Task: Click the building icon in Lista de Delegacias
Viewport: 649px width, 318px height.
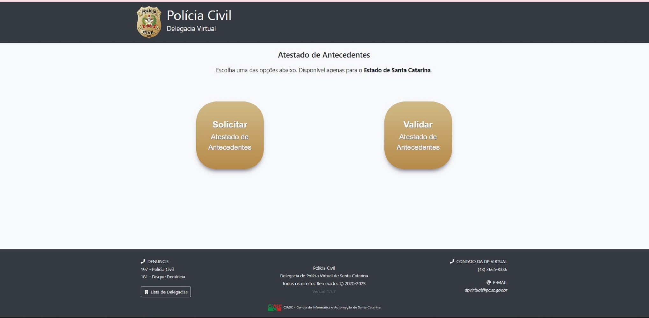Action: click(x=146, y=292)
